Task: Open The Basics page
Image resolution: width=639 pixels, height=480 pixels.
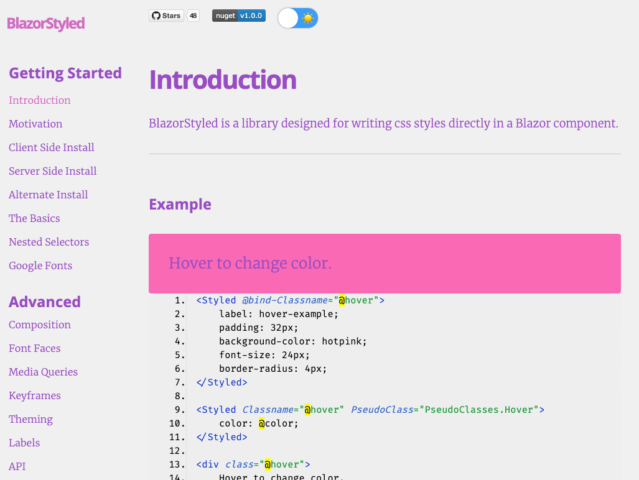Action: pyautogui.click(x=34, y=218)
